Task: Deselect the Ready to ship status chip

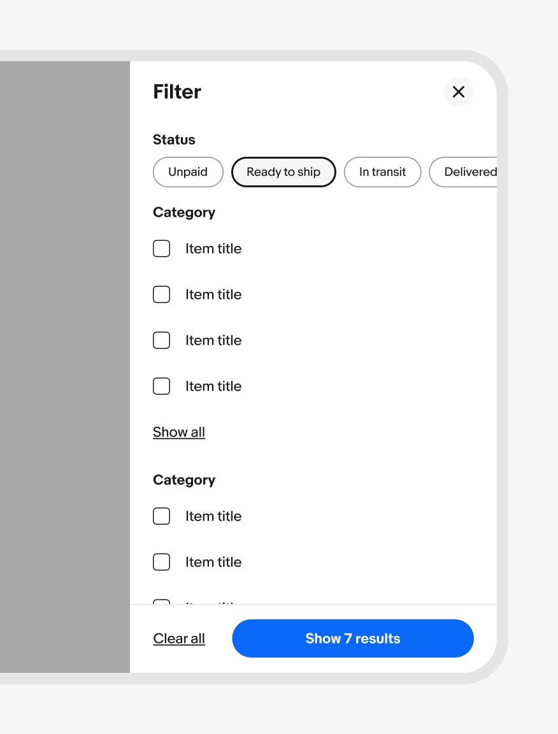Action: point(283,172)
